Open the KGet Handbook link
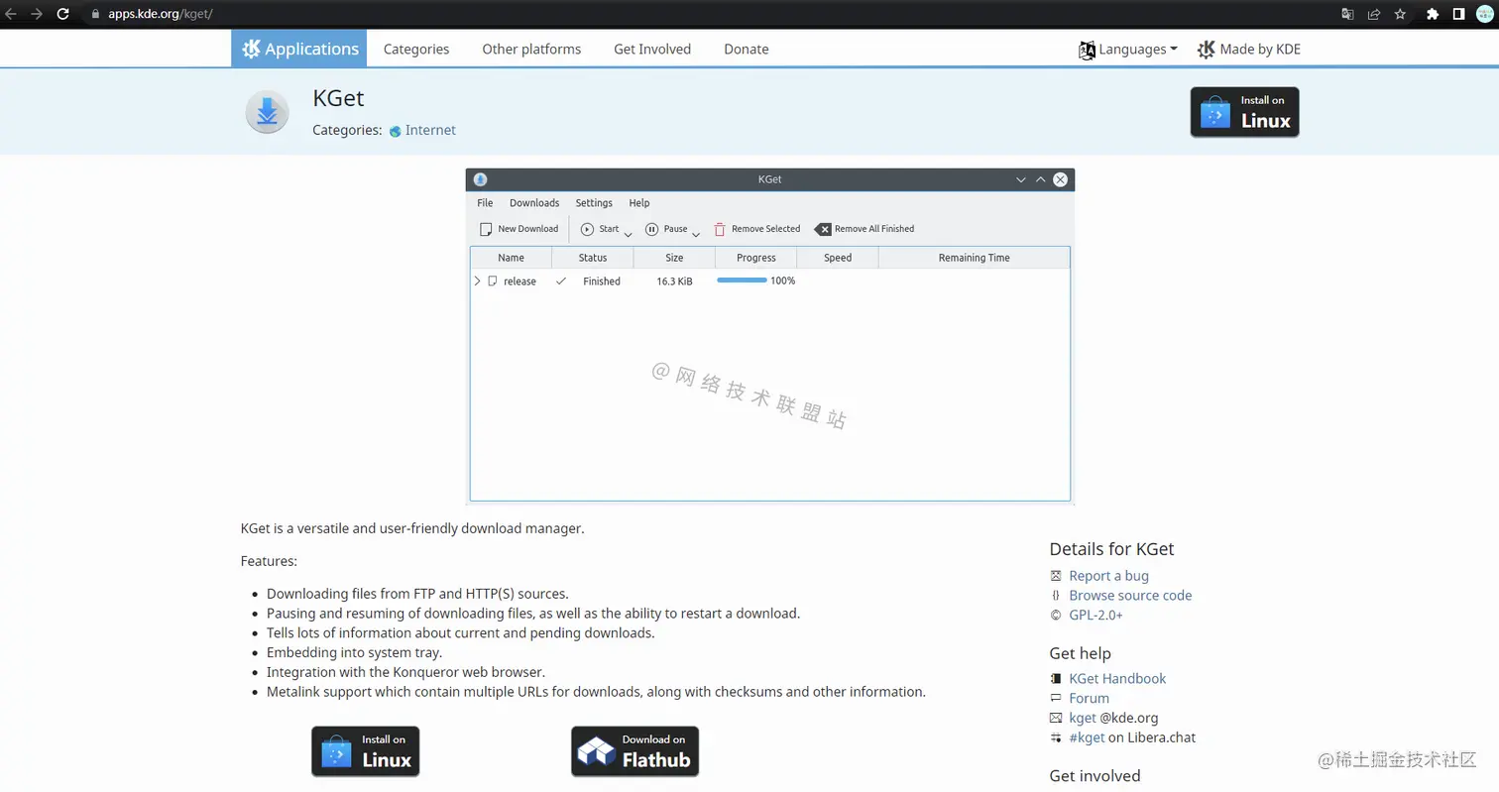Viewport: 1499px width, 792px height. pos(1117,679)
